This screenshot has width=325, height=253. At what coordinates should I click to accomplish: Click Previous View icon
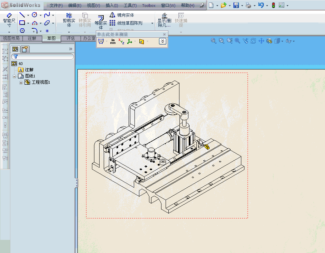click(245, 41)
